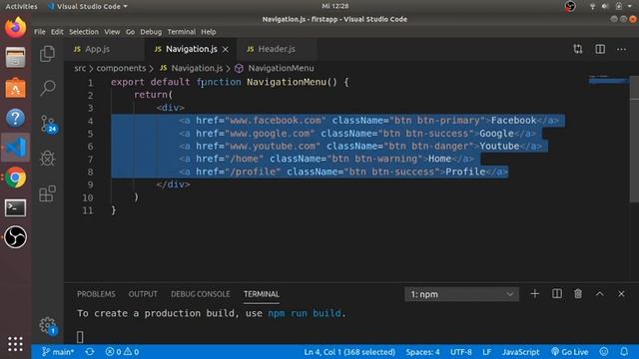
Task: Switch to the PROBLEMS panel tab
Action: 96,294
